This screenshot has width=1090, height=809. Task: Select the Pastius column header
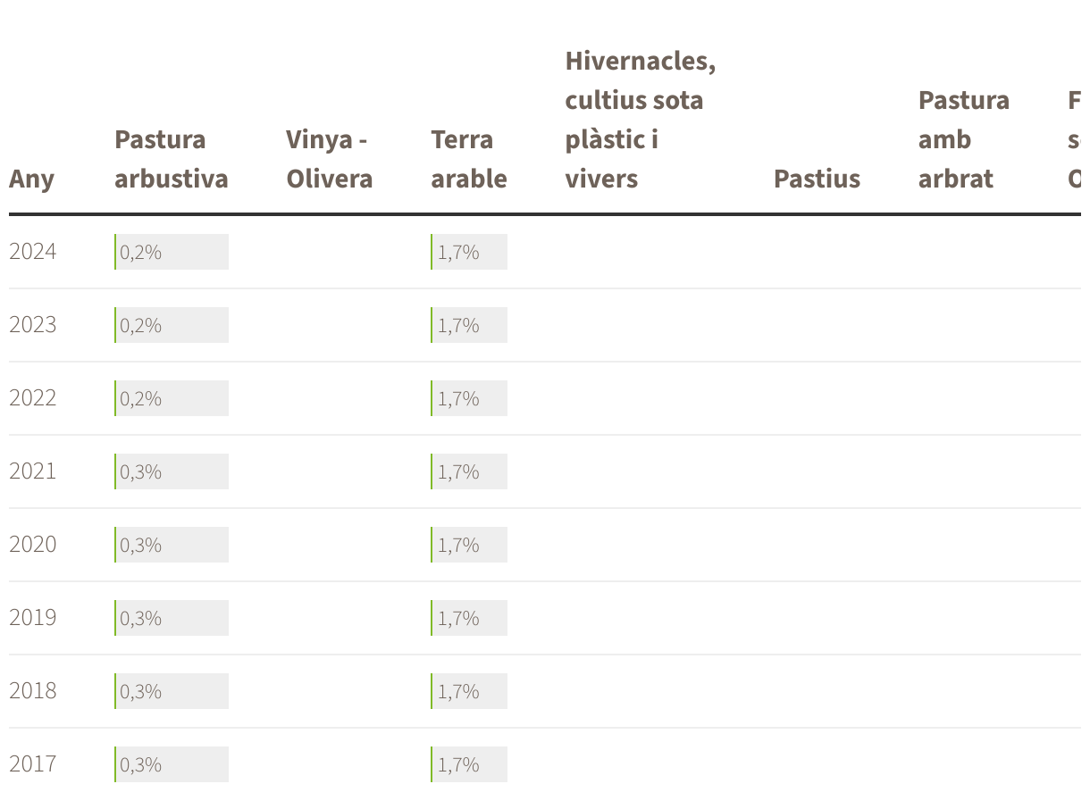(817, 179)
